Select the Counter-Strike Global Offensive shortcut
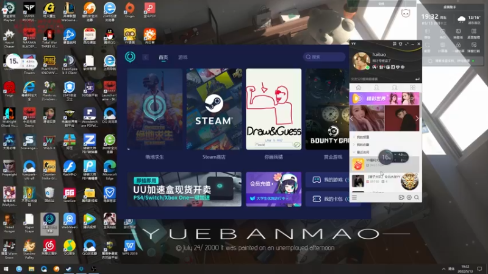Viewport: 488px width, 274px height. (49, 170)
